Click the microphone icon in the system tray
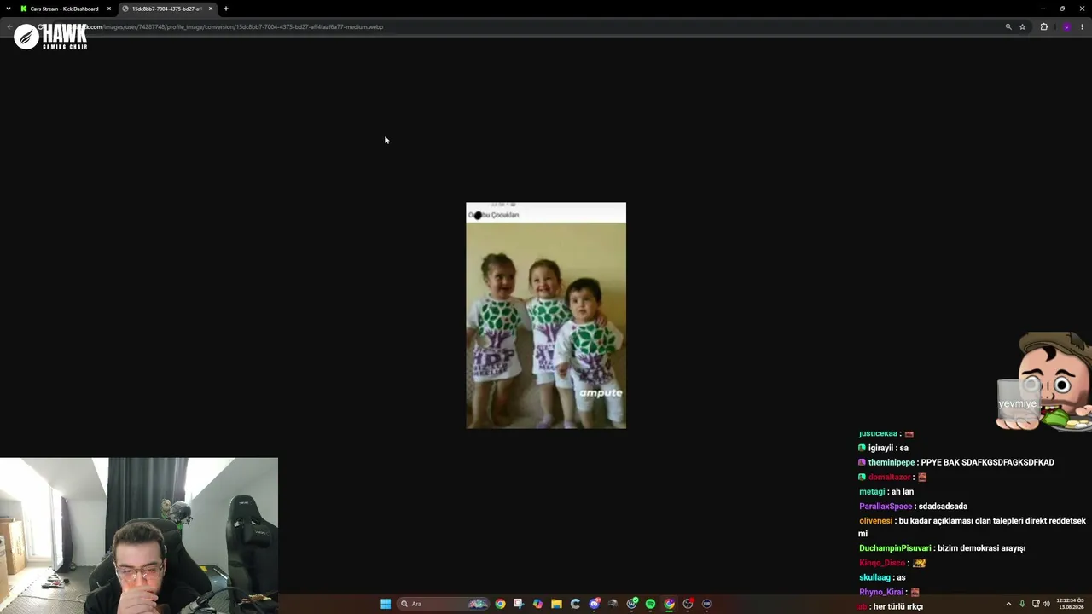Viewport: 1092px width, 614px height. [x=1022, y=604]
